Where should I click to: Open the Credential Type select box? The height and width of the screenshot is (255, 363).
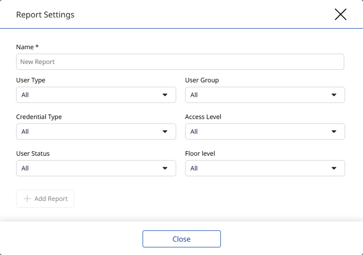coord(89,132)
